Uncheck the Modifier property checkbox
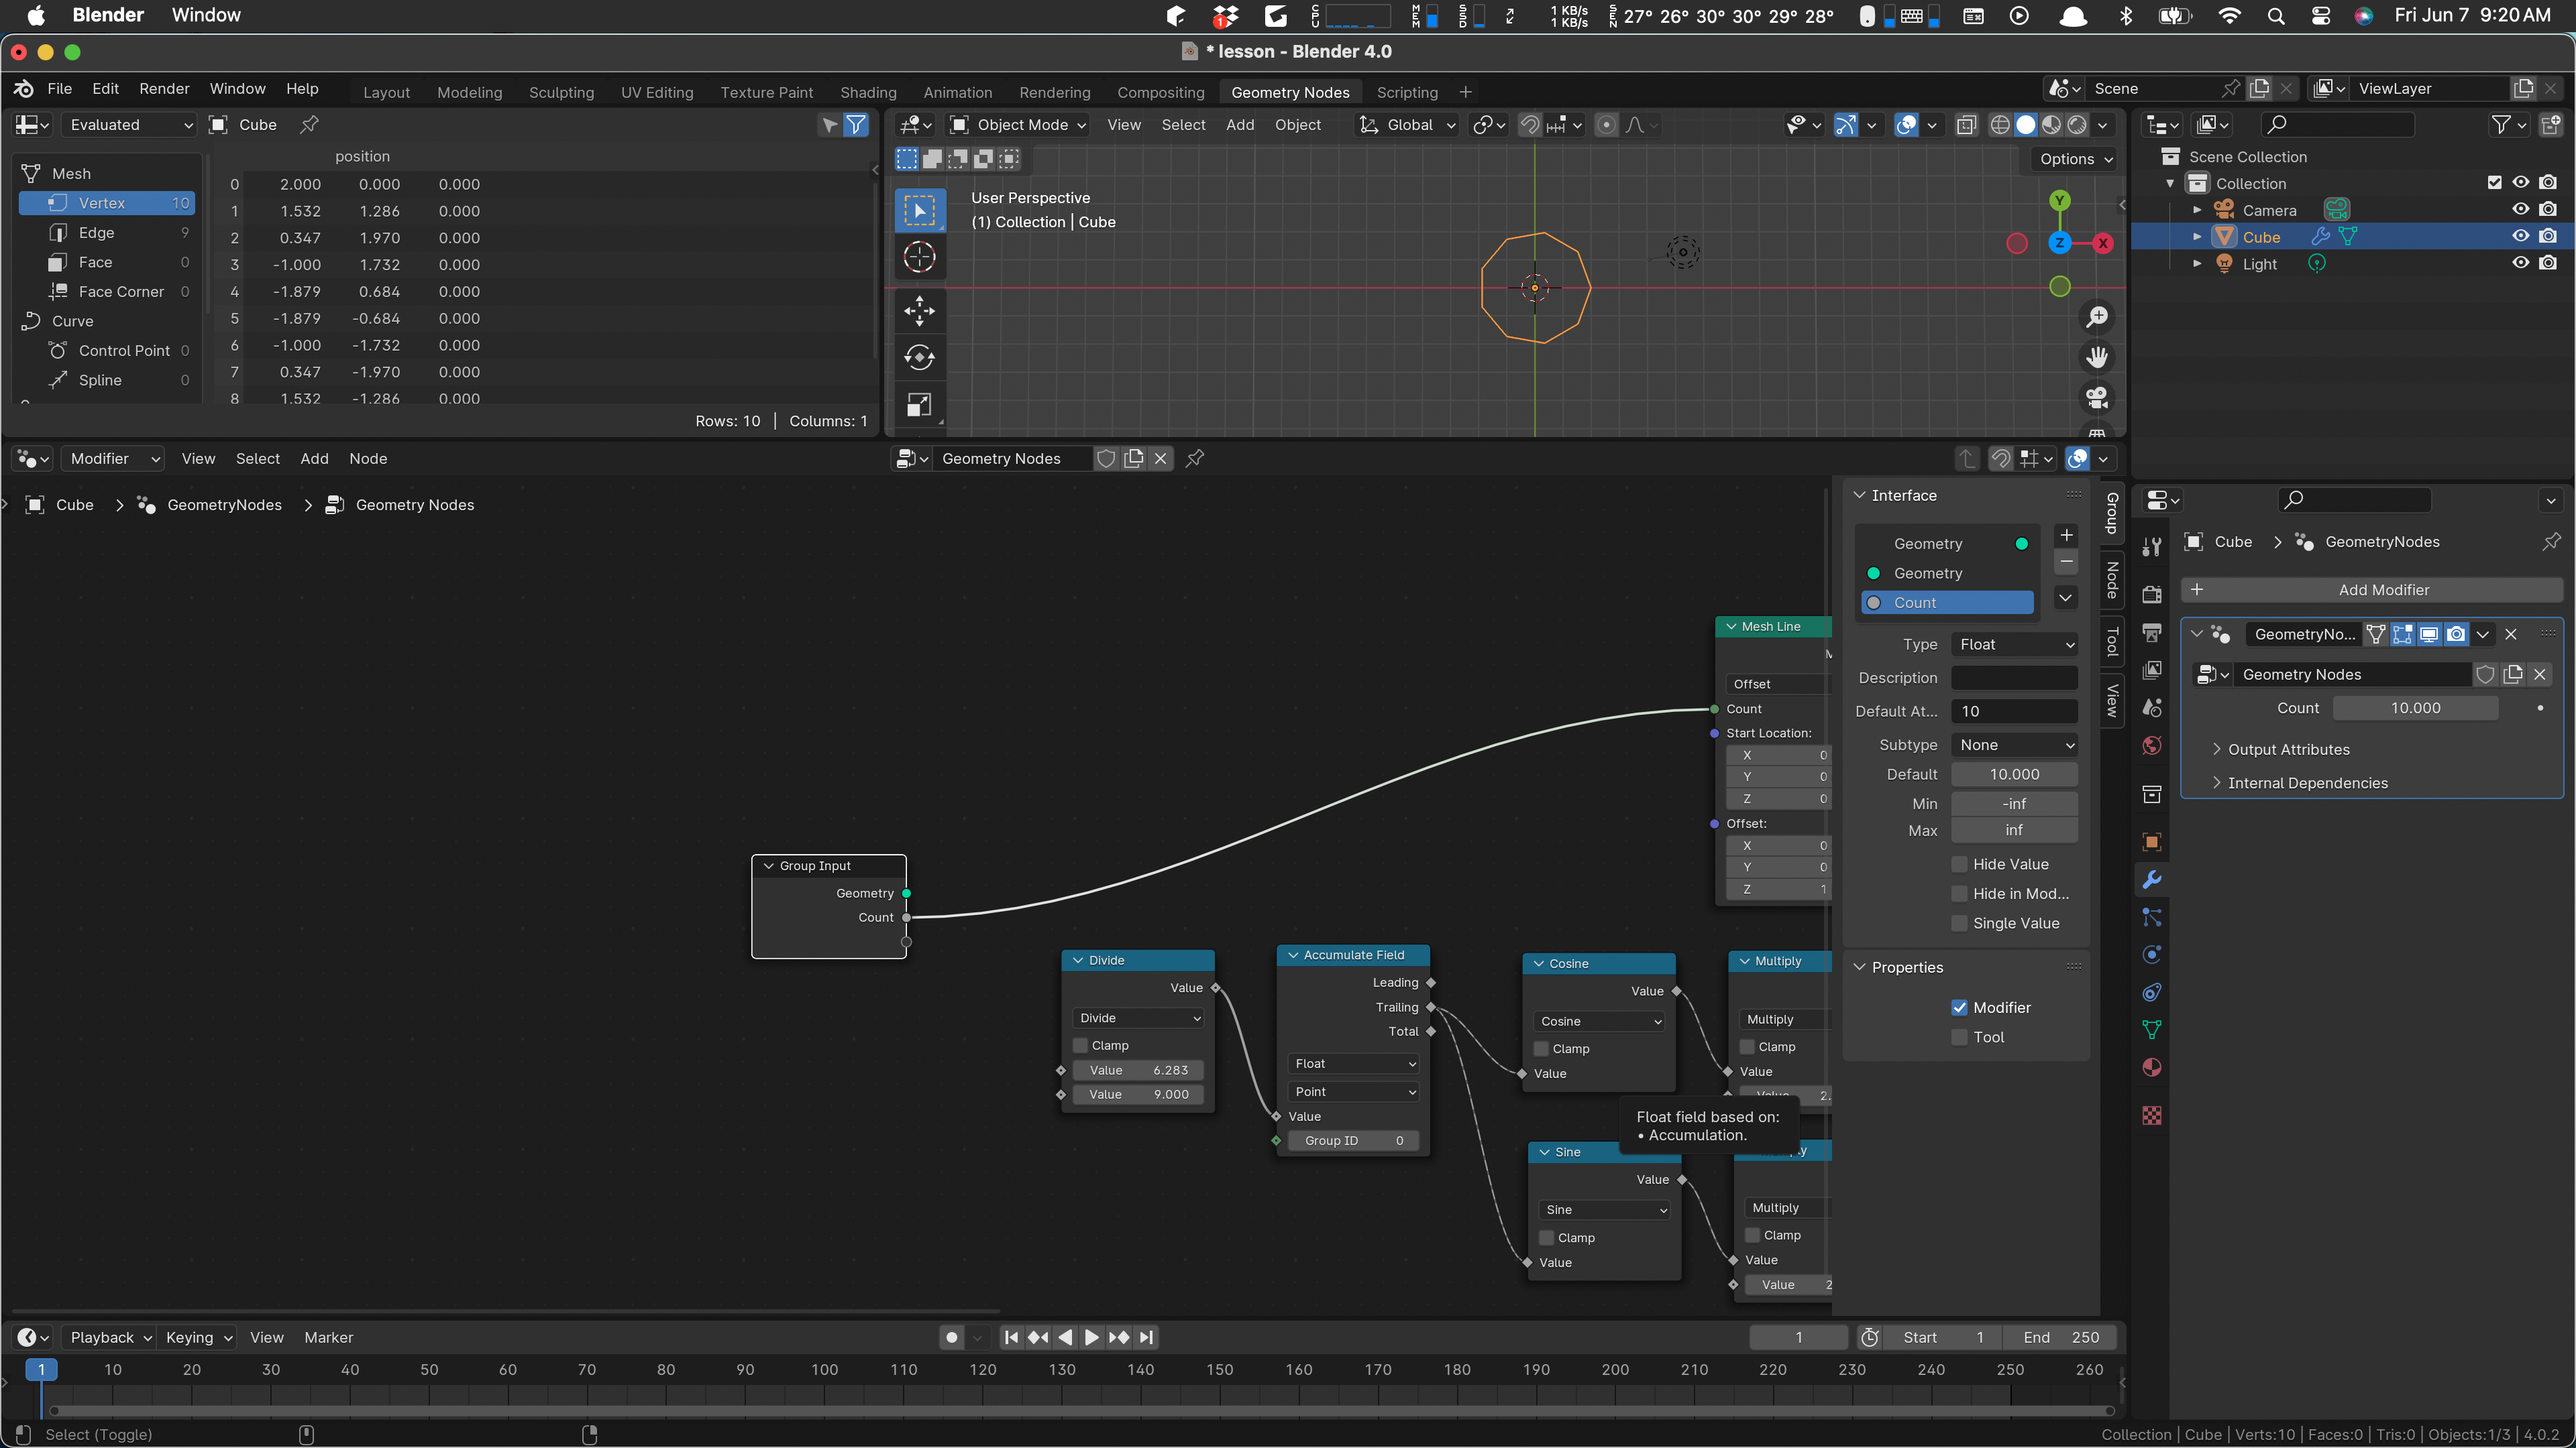2576x1448 pixels. tap(1960, 1008)
